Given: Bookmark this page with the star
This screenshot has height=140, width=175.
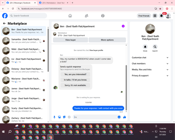Looking at the screenshot, I should (x=160, y=9).
